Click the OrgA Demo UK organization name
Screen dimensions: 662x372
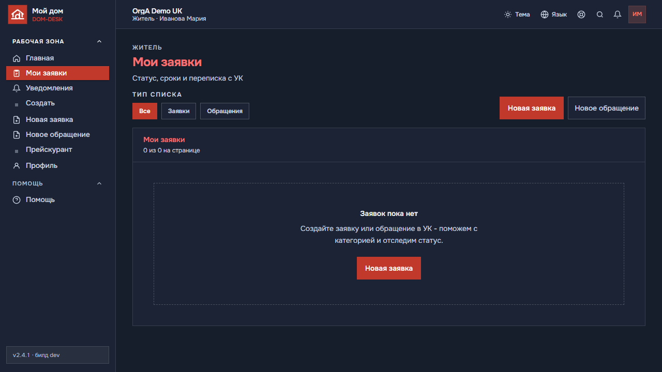(x=157, y=11)
